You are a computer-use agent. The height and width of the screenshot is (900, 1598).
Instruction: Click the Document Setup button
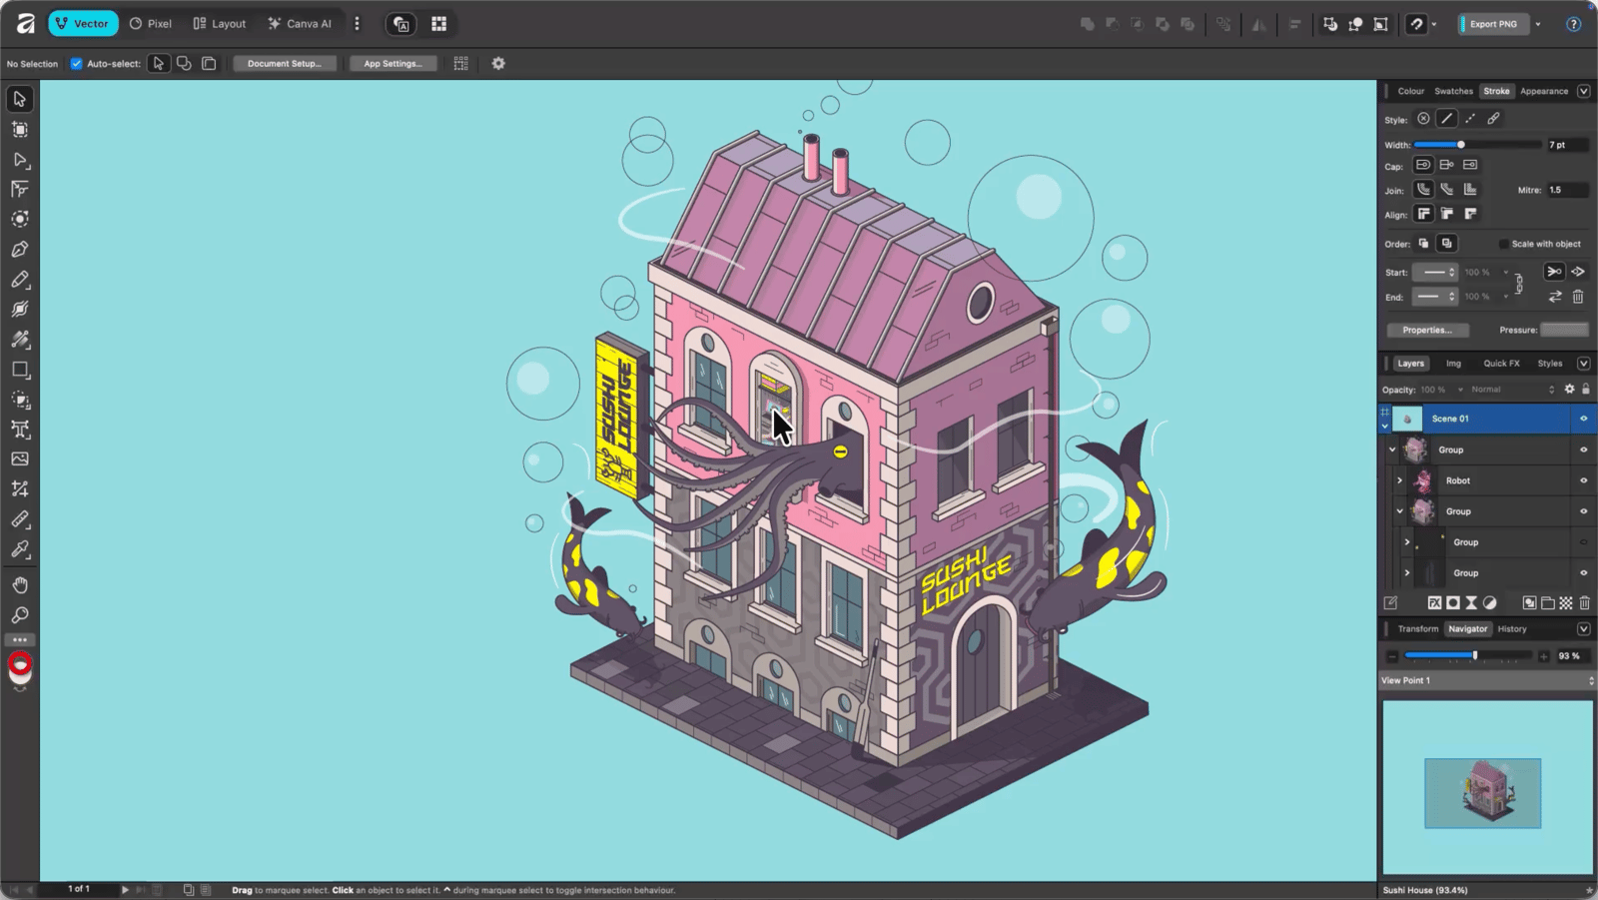click(285, 64)
